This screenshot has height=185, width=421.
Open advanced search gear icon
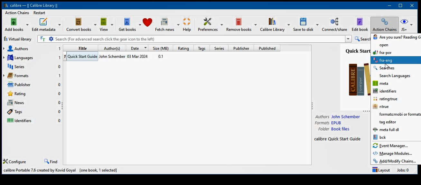point(51,39)
